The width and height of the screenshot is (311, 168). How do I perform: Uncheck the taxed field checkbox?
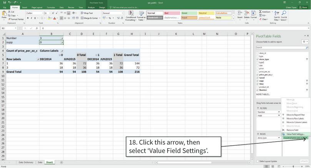pyautogui.click(x=257, y=78)
